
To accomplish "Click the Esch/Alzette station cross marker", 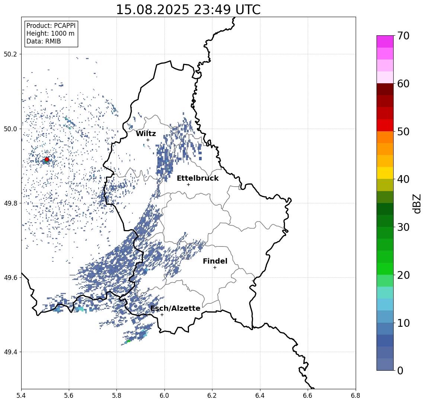I will click(162, 315).
